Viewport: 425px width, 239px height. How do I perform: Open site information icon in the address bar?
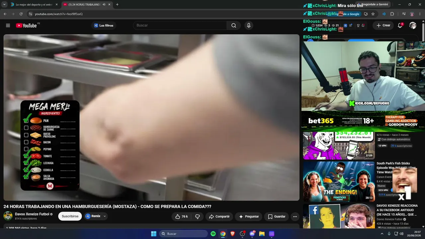31,14
